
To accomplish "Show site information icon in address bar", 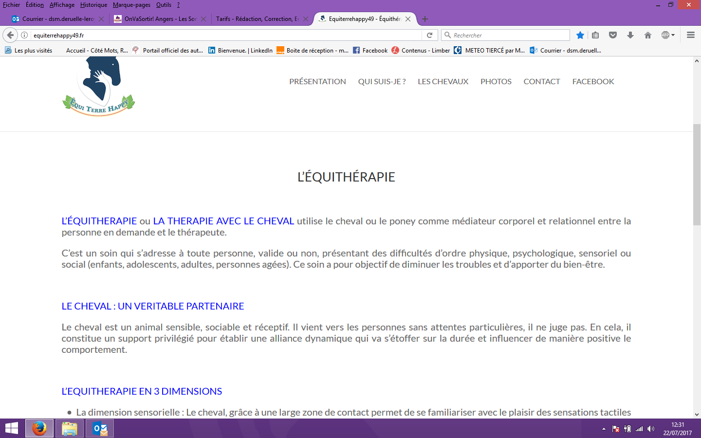I will [24, 35].
